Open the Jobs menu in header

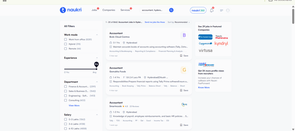(x=94, y=10)
